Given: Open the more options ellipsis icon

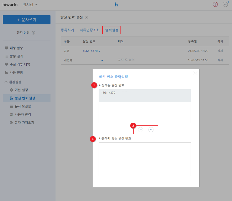Looking at the screenshot, I should (x=225, y=4).
